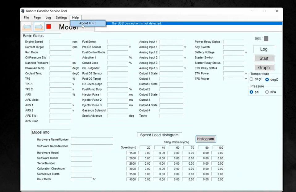296x192 pixels.
Task: Click the Hardware Name/Number field
Action: [92, 140]
